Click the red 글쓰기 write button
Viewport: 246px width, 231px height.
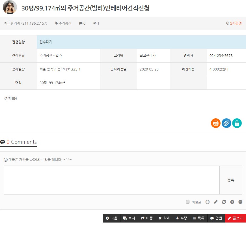pyautogui.click(x=236, y=218)
